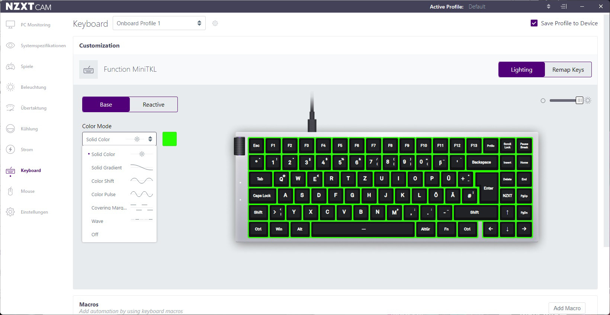Viewport: 610px width, 315px height.
Task: Open the green color swatch picker
Action: 170,139
